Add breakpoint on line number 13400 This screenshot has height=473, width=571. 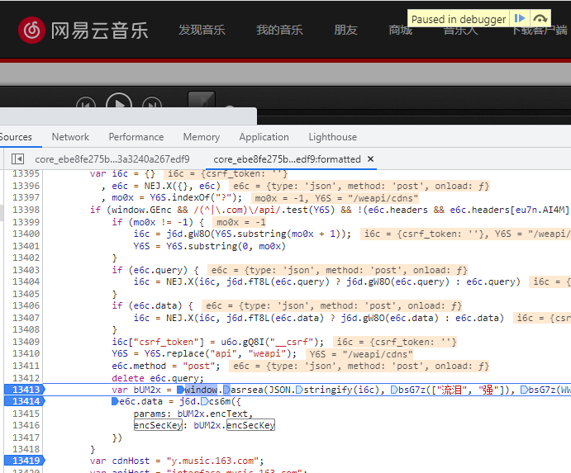click(26, 234)
